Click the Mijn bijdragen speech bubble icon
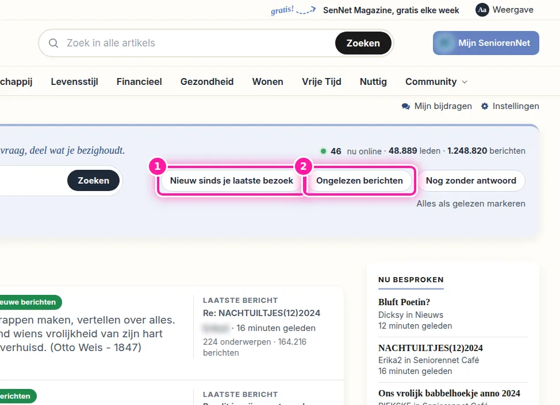560x405 pixels. click(406, 106)
